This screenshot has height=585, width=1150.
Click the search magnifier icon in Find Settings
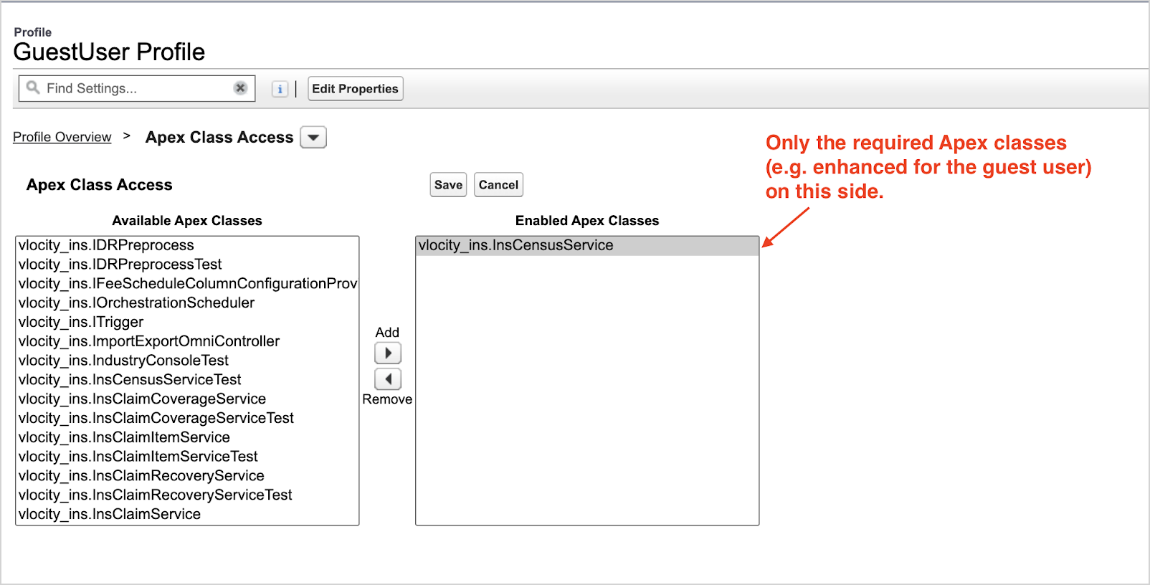(x=33, y=87)
